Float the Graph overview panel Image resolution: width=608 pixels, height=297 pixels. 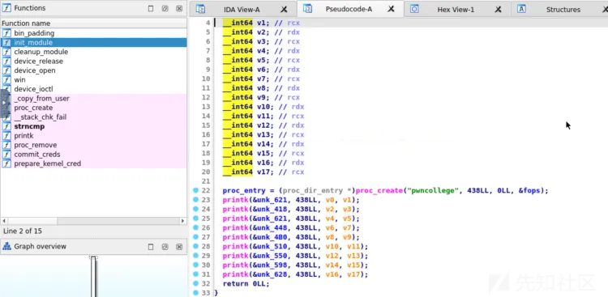[165, 247]
